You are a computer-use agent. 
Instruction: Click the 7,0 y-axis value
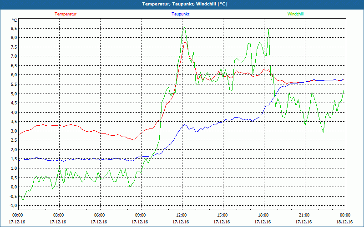point(14,56)
